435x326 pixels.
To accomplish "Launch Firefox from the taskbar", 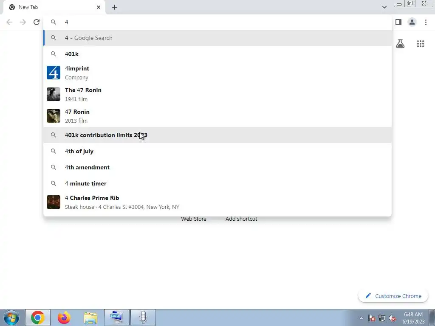I will (64, 318).
